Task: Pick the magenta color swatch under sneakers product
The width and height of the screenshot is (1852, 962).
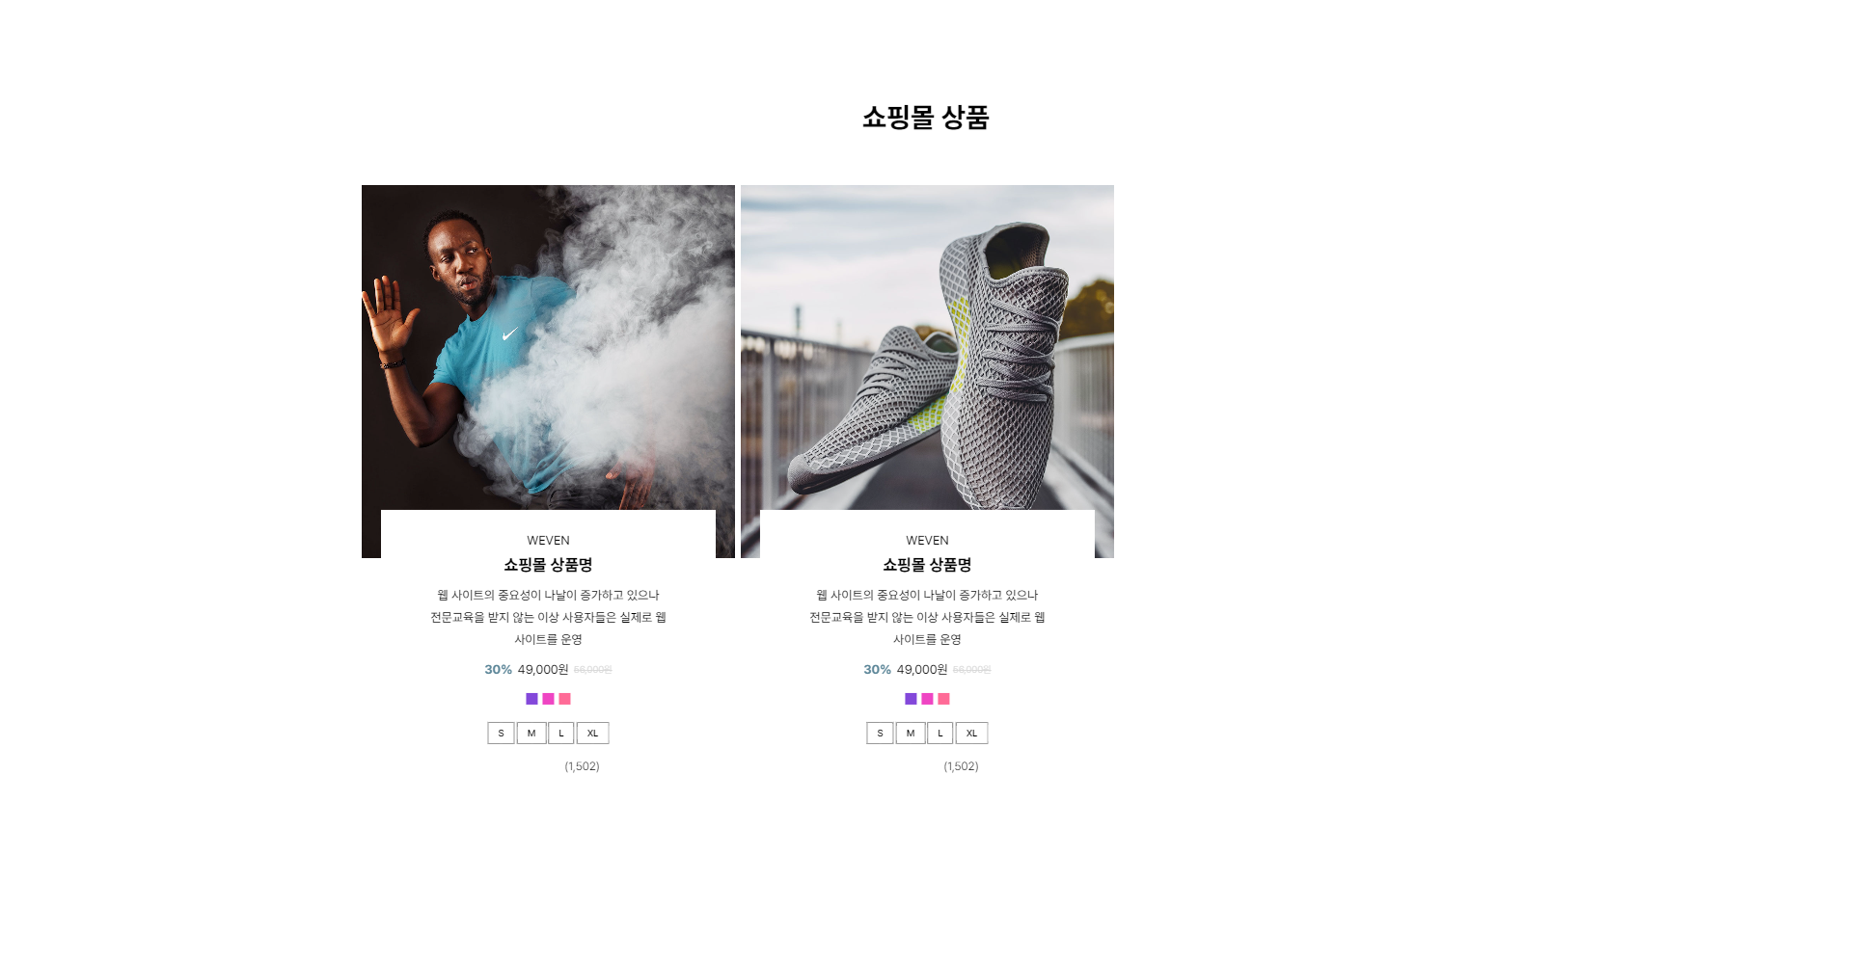Action: (x=927, y=699)
